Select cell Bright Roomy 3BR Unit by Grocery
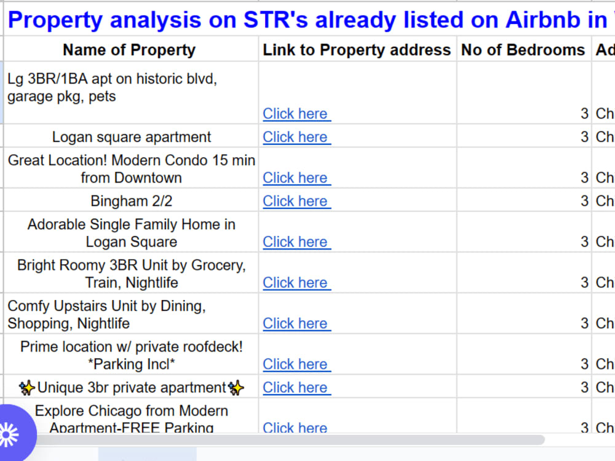This screenshot has height=461, width=615. 131,274
